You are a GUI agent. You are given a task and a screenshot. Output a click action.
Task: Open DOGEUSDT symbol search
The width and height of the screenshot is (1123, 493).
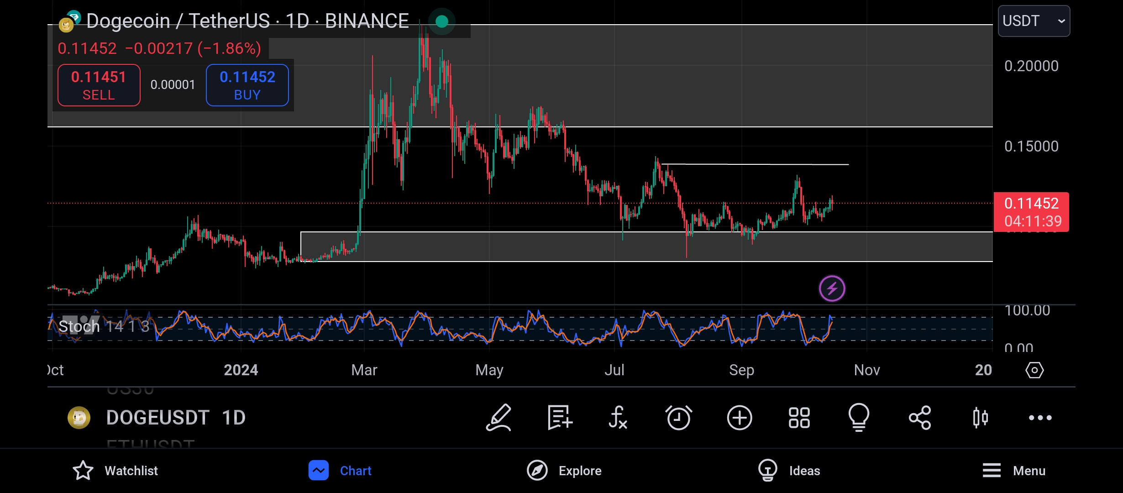(x=157, y=418)
